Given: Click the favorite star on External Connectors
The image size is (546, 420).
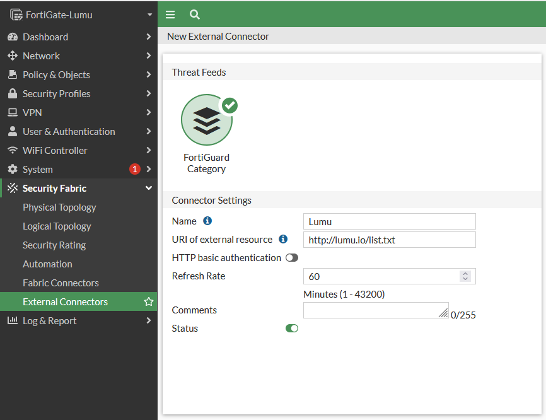Looking at the screenshot, I should click(x=149, y=302).
